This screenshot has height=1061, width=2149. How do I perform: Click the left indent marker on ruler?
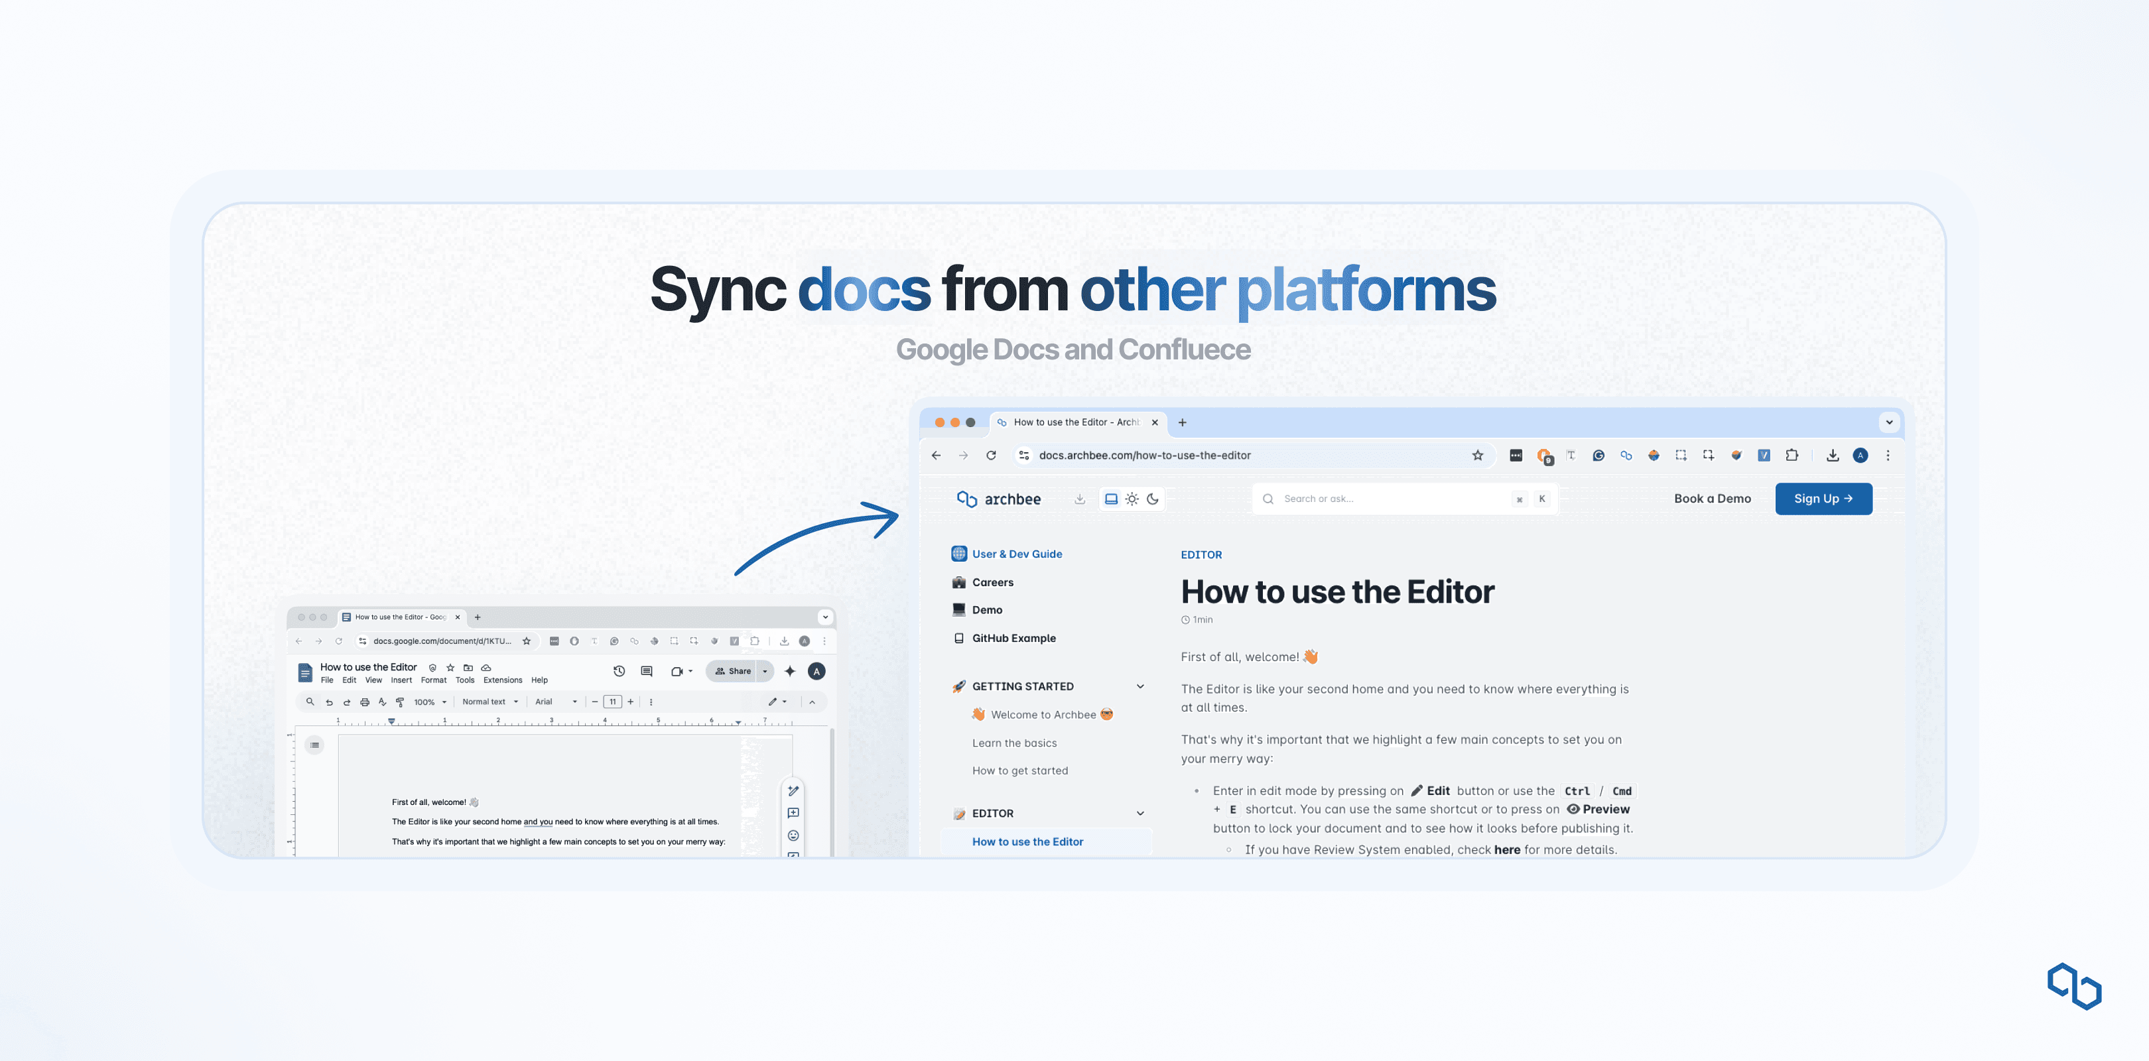click(391, 721)
